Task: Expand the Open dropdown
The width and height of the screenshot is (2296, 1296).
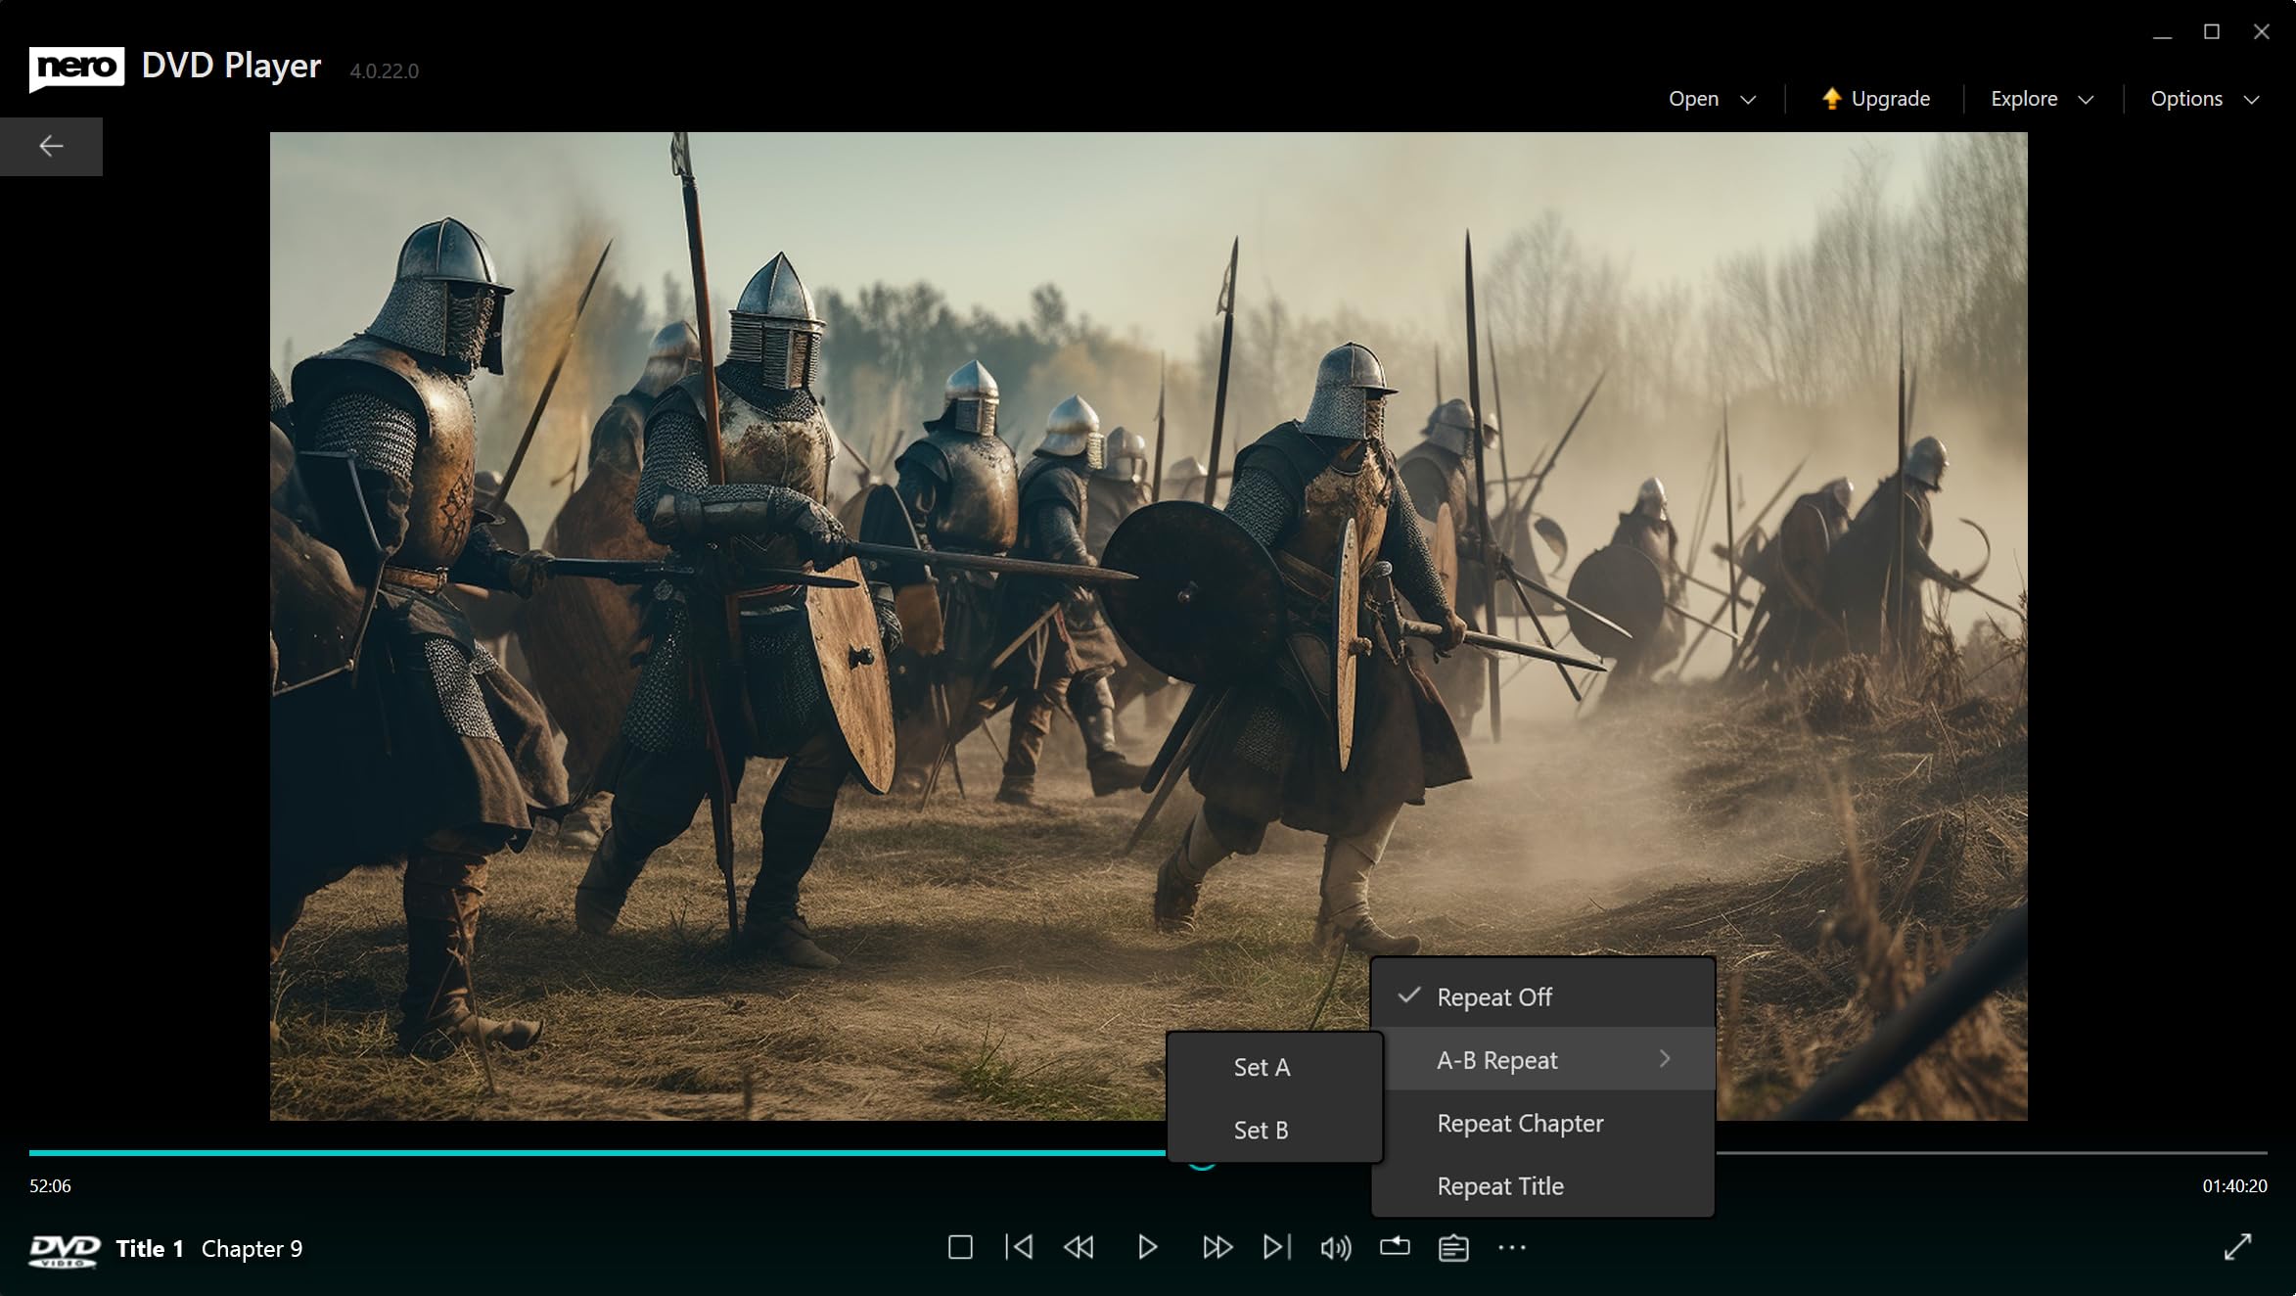Action: [x=1712, y=99]
